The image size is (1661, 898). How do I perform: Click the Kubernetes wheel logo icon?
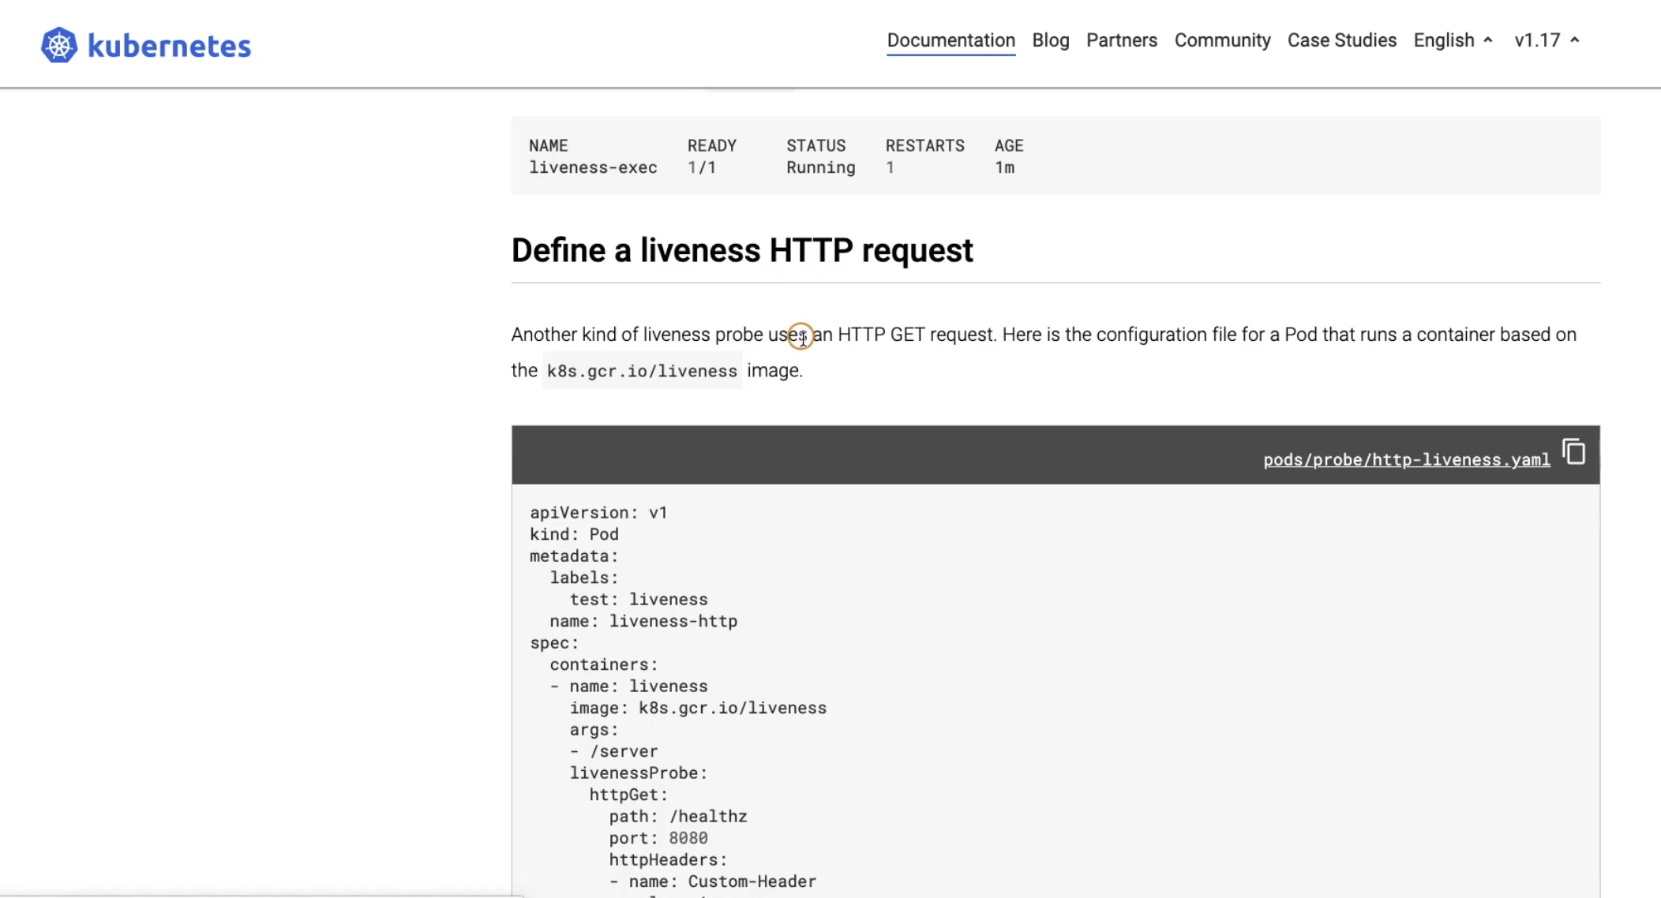59,45
